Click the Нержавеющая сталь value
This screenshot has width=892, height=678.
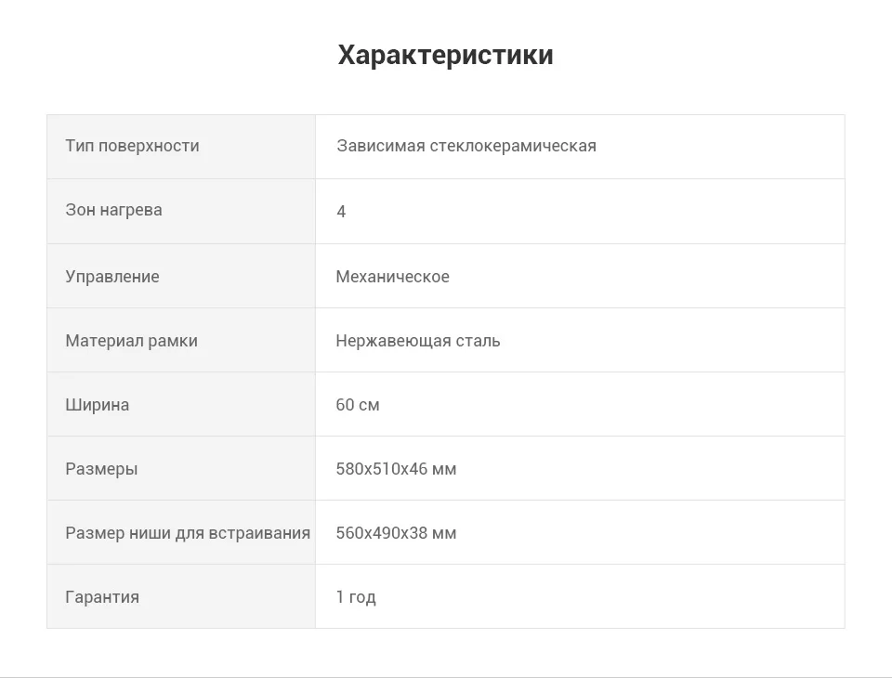[418, 341]
